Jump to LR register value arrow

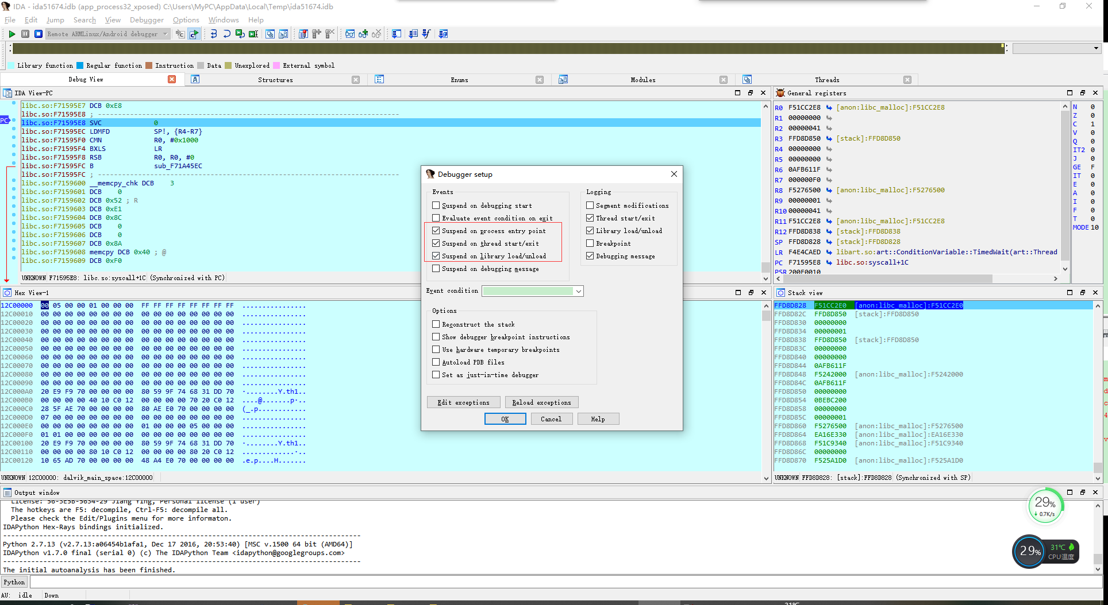tap(829, 252)
